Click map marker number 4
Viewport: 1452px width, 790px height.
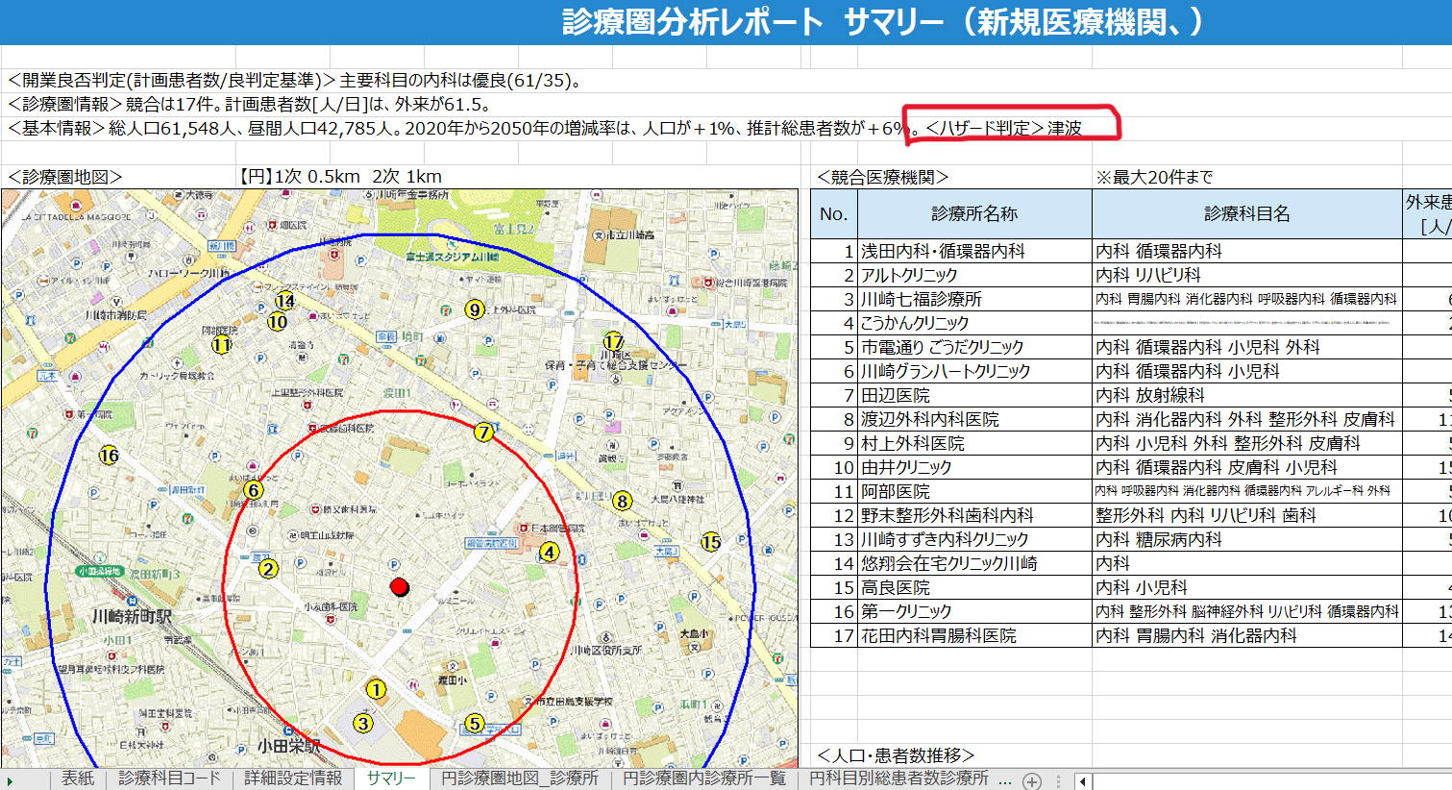point(550,552)
